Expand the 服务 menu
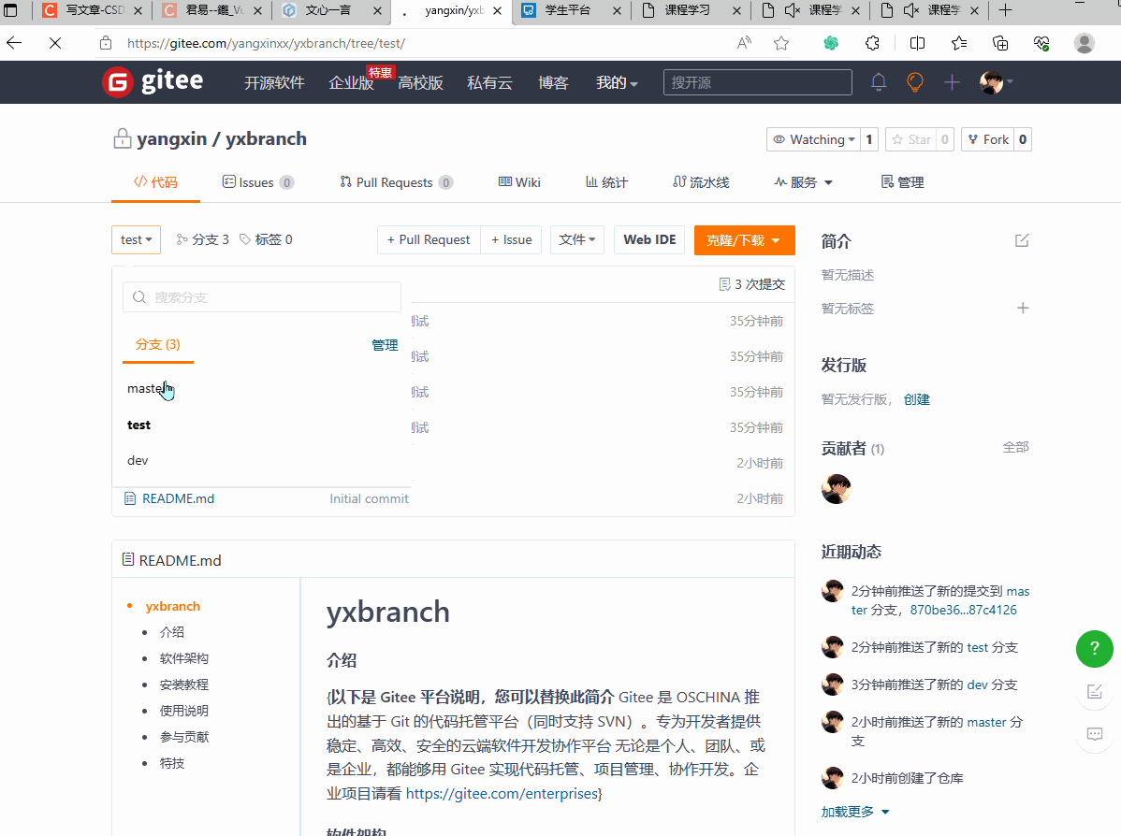The height and width of the screenshot is (836, 1121). [x=804, y=182]
